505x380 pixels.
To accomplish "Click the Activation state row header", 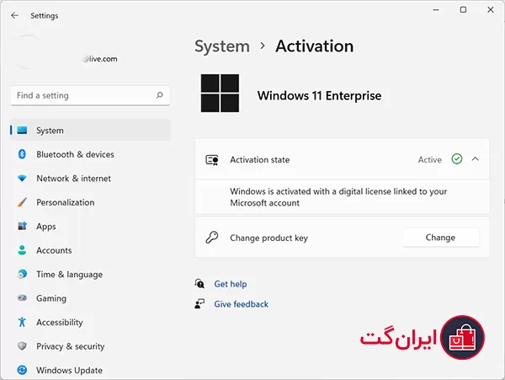I will pos(342,159).
